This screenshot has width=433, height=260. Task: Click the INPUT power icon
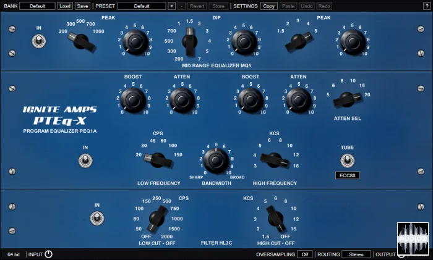point(48,254)
